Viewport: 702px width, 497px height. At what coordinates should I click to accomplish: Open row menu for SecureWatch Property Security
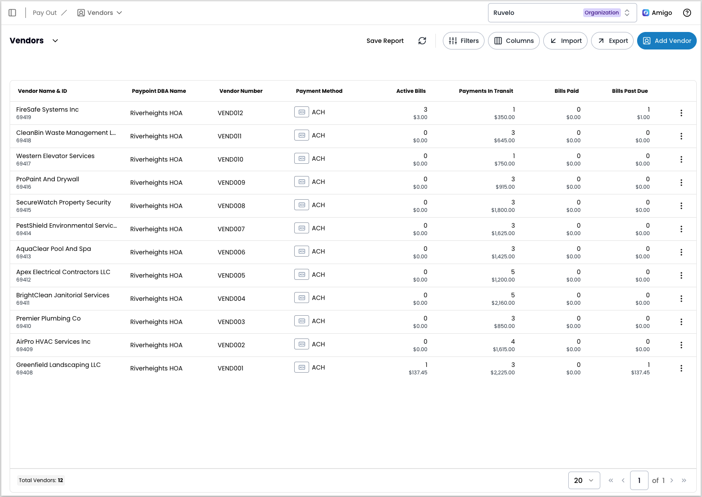point(681,206)
